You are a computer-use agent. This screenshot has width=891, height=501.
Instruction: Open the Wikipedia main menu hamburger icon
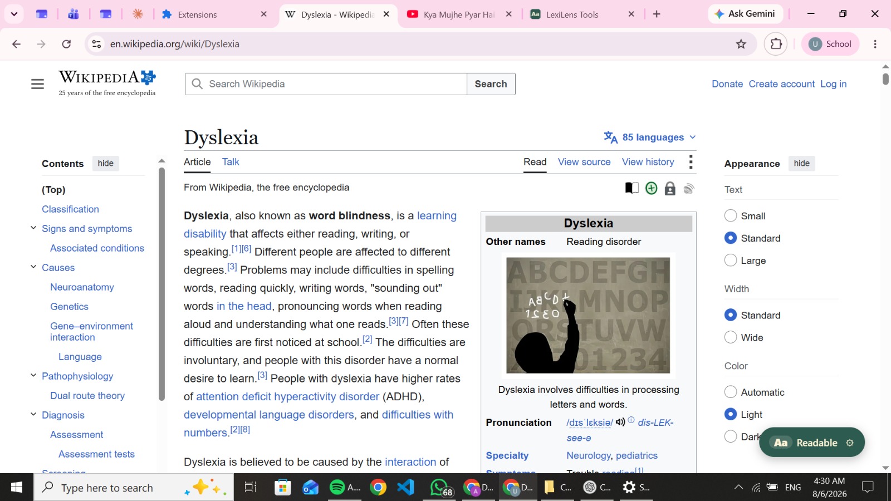(x=37, y=84)
